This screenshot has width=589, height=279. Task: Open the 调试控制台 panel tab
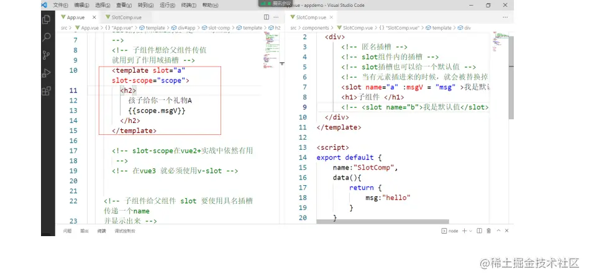coord(125,231)
